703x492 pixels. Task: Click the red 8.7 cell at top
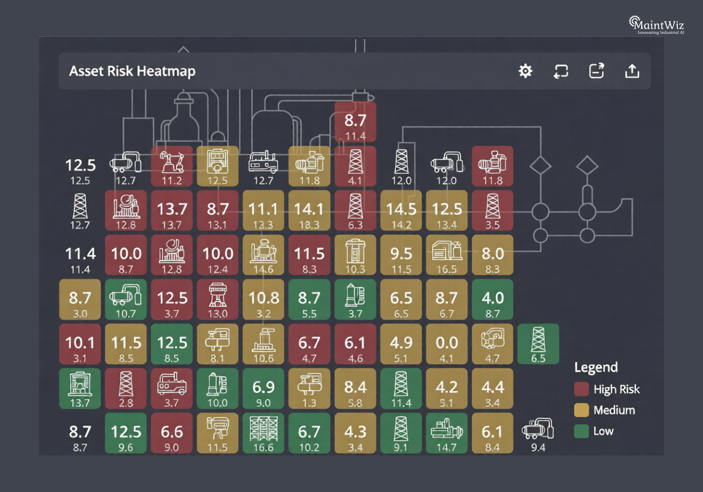(x=355, y=122)
